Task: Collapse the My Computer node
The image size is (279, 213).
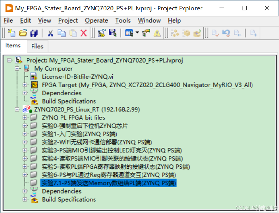Action: click(17, 68)
